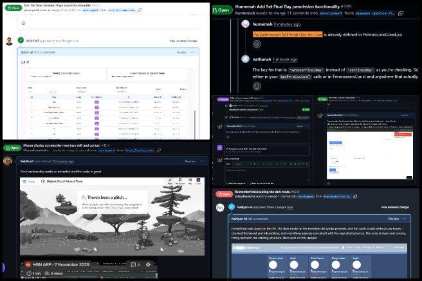Click the reviewer avatar in top-left white PR
Image resolution: width=422 pixels, height=281 pixels.
(10, 41)
